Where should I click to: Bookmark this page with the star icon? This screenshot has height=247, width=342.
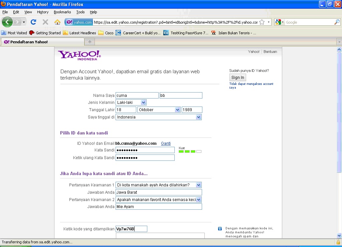click(x=262, y=22)
